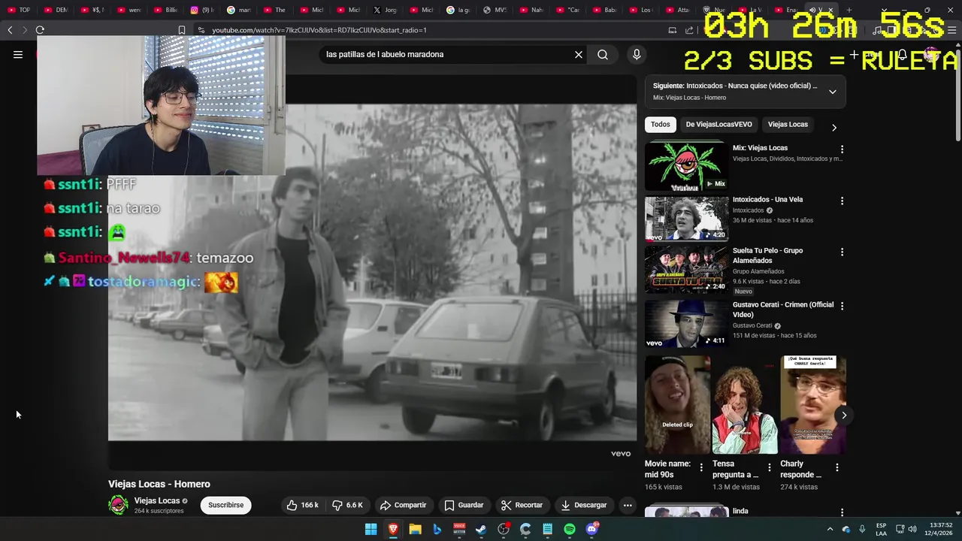Open options for Intoxicados - Una Vela

pyautogui.click(x=842, y=201)
